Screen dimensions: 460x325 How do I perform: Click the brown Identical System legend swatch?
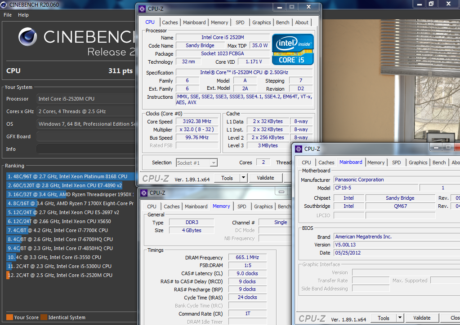point(44,317)
